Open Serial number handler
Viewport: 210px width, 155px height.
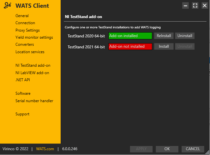click(35, 101)
